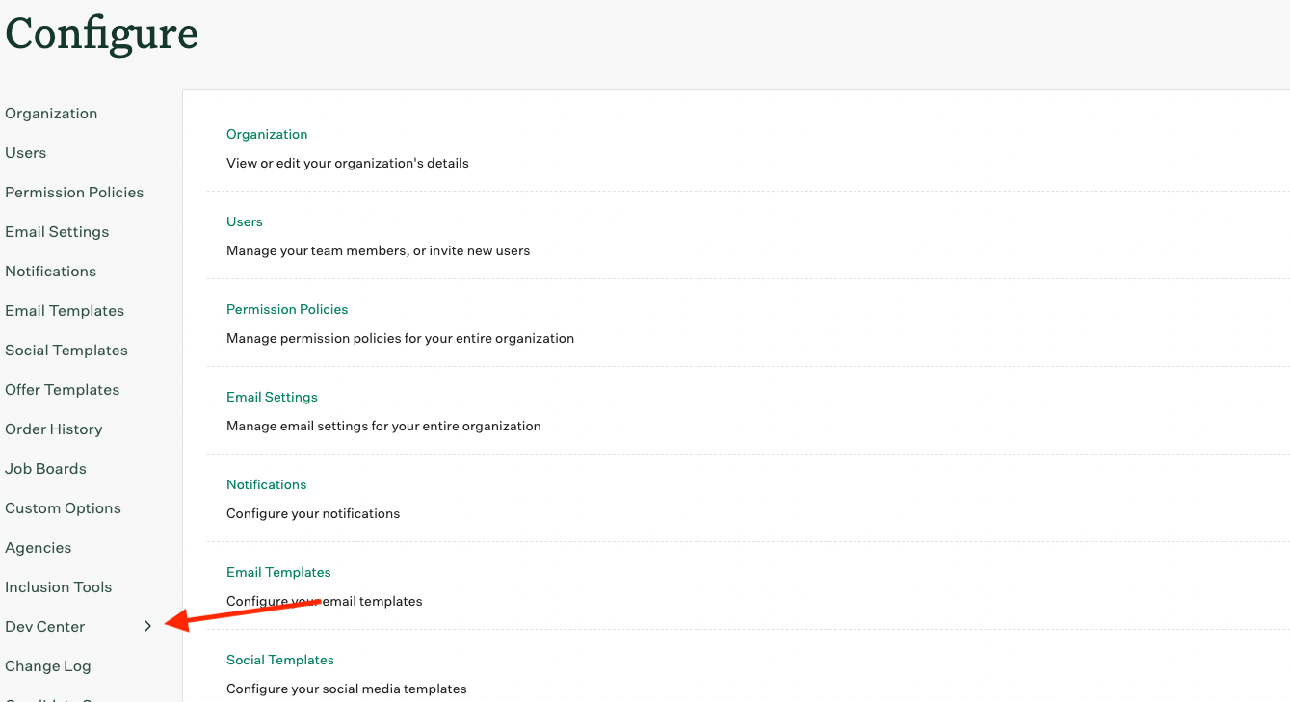The height and width of the screenshot is (702, 1290).
Task: Open Job Boards sidebar item
Action: 46,469
